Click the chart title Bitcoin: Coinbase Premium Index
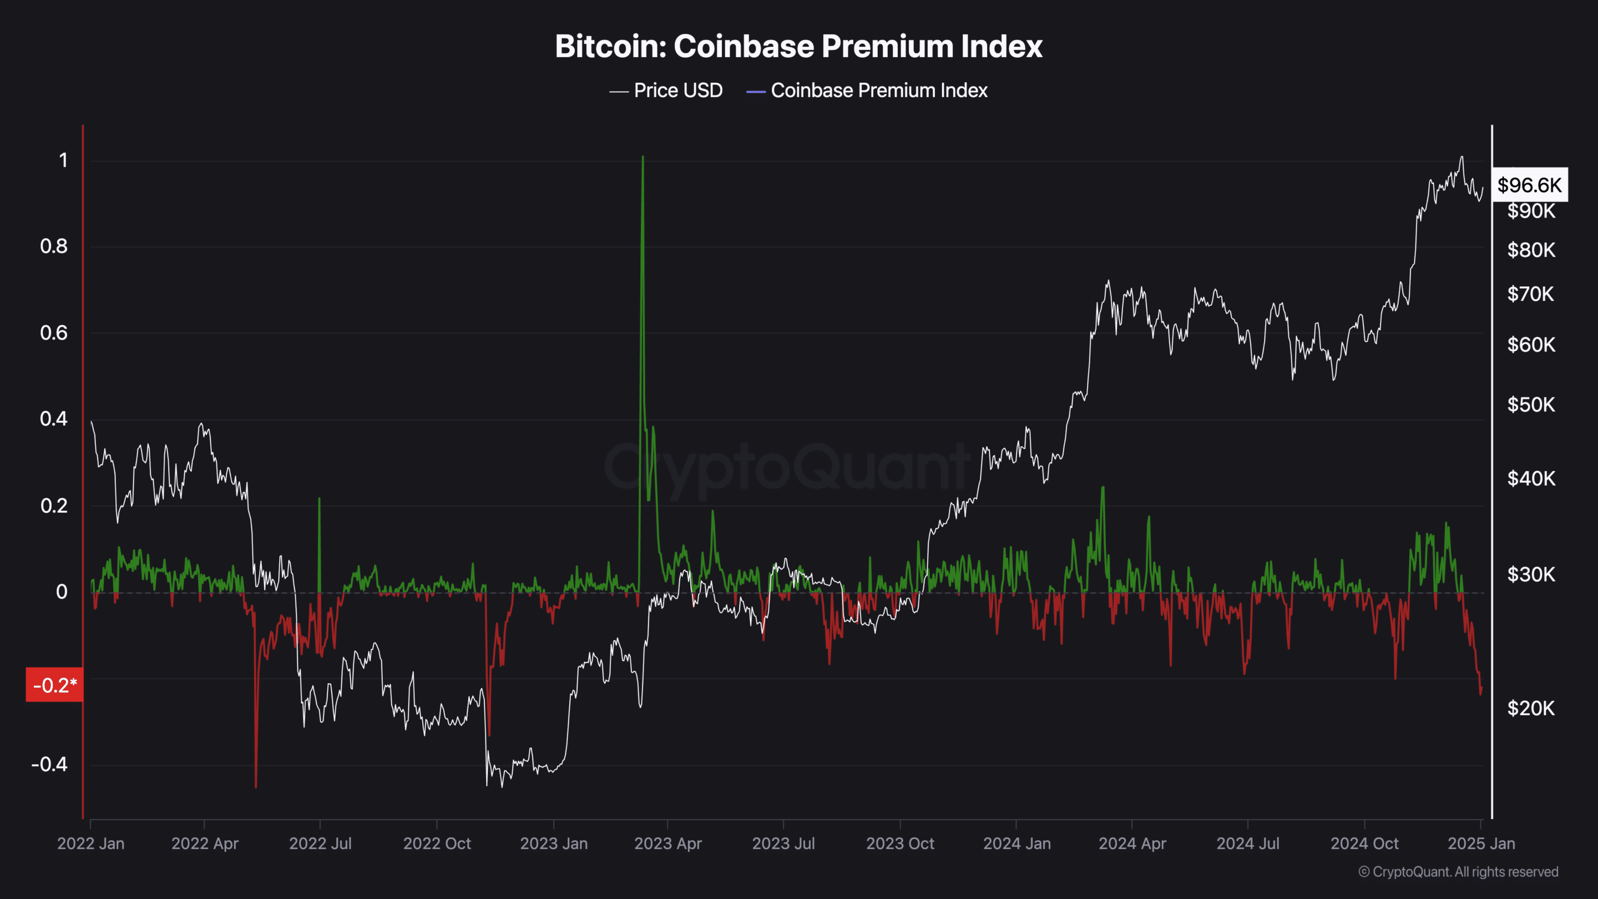 pyautogui.click(x=798, y=47)
